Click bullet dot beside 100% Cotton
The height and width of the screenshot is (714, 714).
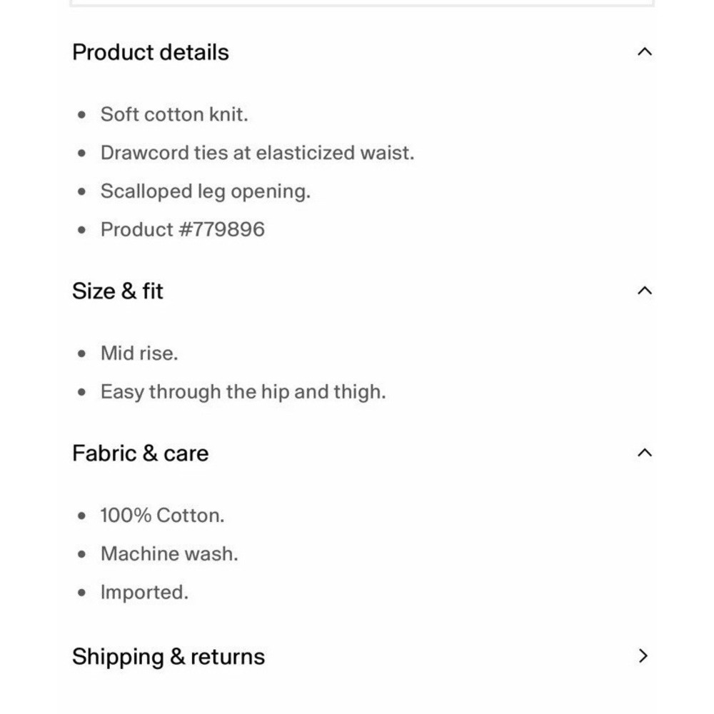pyautogui.click(x=81, y=516)
